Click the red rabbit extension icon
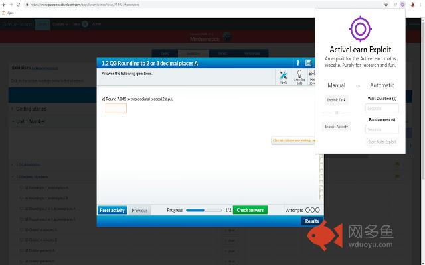The image size is (425, 265). pyautogui.click(x=413, y=5)
